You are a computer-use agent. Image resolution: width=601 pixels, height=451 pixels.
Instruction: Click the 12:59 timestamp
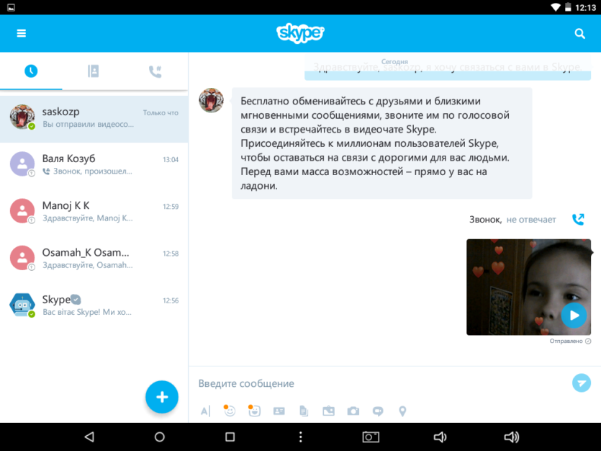171,207
